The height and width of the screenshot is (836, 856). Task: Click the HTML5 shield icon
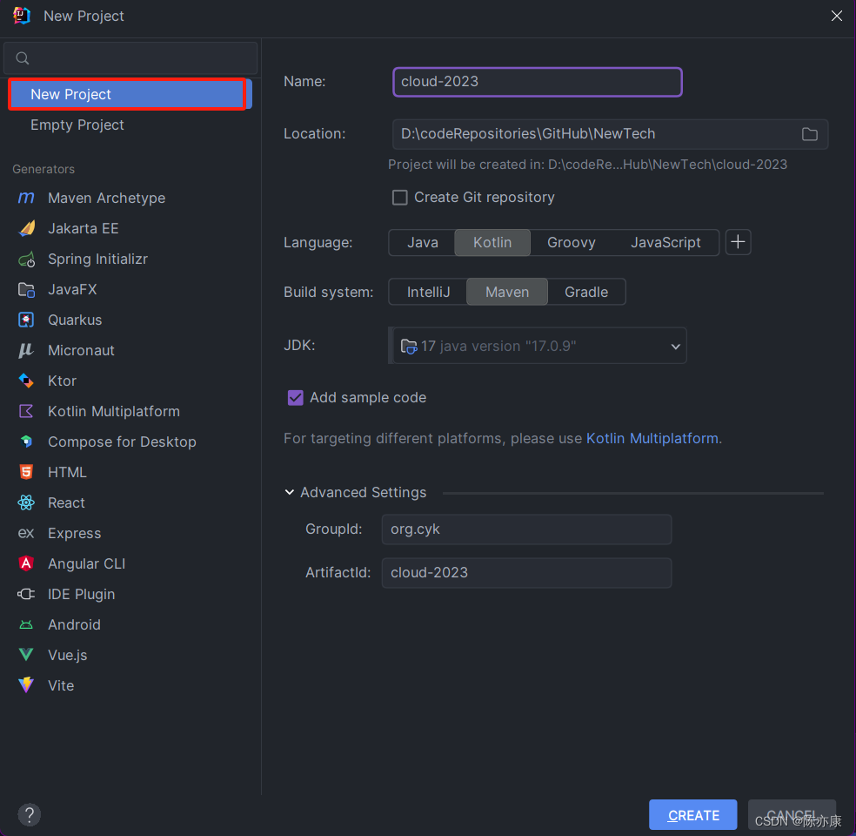26,472
